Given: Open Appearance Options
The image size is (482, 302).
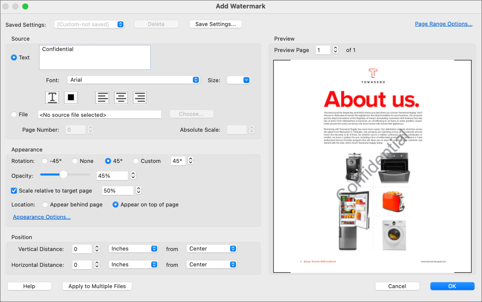Looking at the screenshot, I should tap(42, 217).
